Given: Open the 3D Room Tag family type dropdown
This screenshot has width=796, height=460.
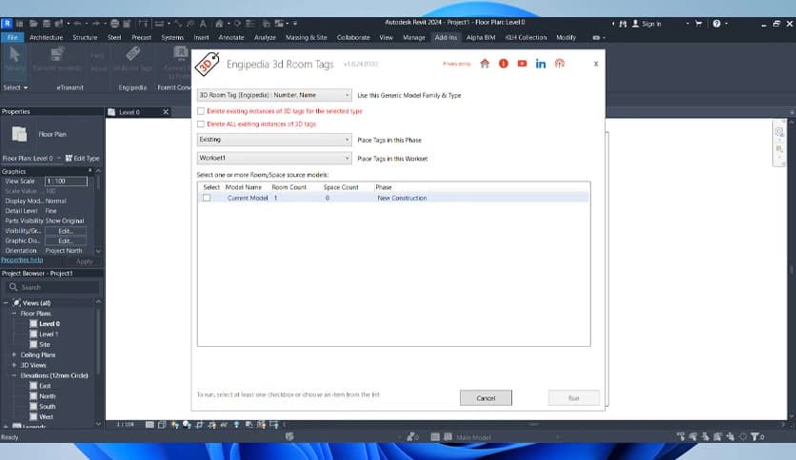Looking at the screenshot, I should tap(274, 95).
